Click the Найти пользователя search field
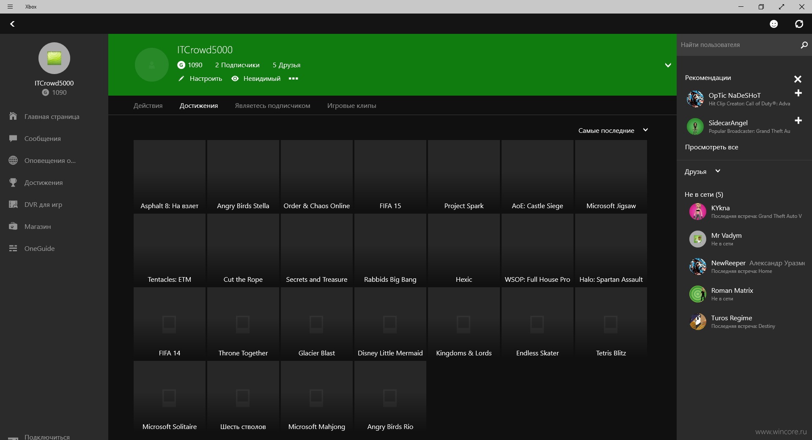812x440 pixels. [x=738, y=45]
